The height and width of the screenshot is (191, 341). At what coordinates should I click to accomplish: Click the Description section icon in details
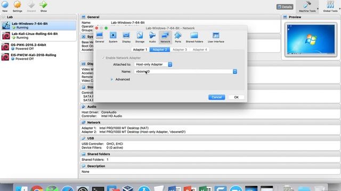point(84,166)
